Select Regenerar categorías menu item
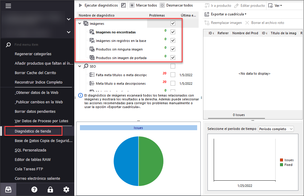 click(33, 54)
